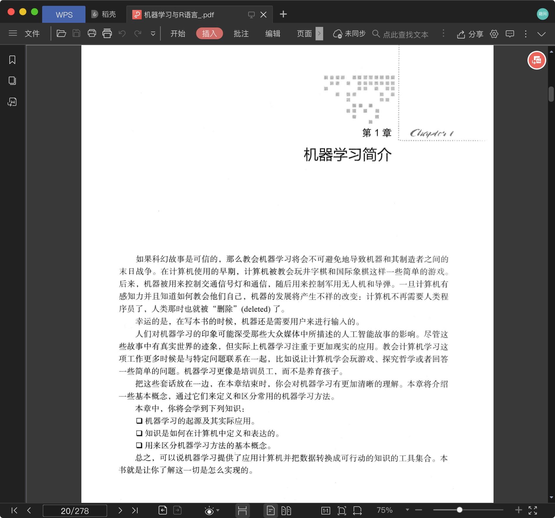This screenshot has height=518, width=555.
Task: Click the chapter title 机器学习简介
Action: pyautogui.click(x=347, y=155)
